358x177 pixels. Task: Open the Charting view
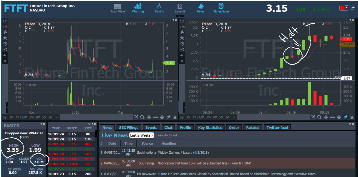pyautogui.click(x=138, y=8)
